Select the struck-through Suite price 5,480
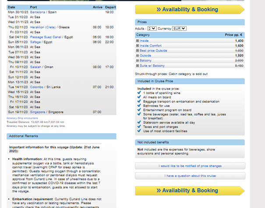The height and width of the screenshot is (208, 265). (x=239, y=66)
